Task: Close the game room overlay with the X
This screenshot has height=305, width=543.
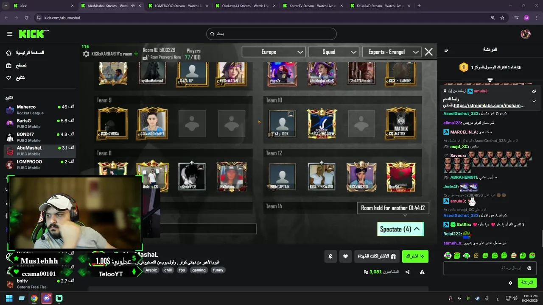Action: 428,52
